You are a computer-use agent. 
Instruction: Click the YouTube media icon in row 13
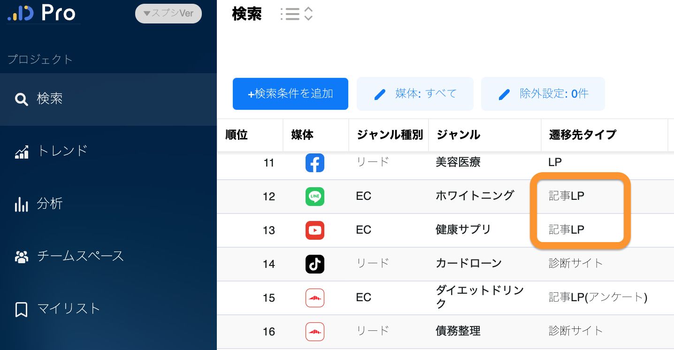315,230
